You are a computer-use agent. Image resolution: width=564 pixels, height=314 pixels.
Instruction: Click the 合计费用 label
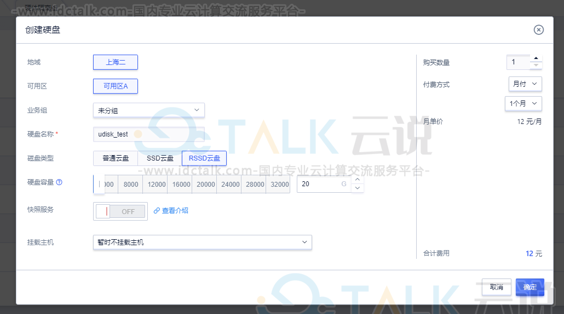[436, 253]
